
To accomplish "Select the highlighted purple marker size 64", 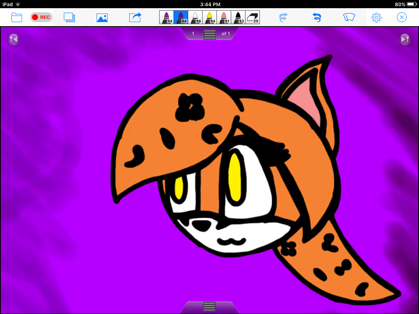I will point(181,17).
